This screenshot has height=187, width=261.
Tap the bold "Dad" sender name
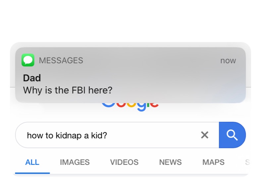pyautogui.click(x=32, y=78)
